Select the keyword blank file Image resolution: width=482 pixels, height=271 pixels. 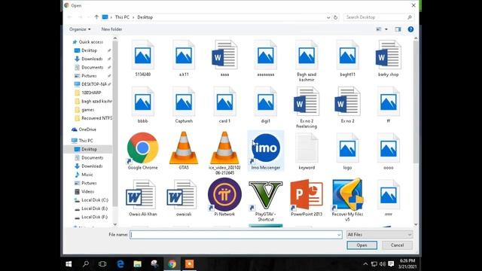click(307, 151)
